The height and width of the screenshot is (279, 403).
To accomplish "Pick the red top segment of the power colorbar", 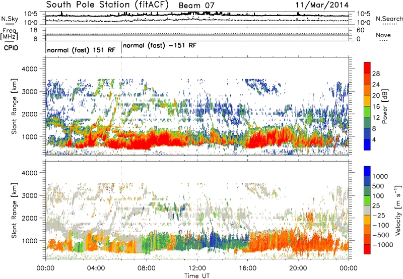I will pyautogui.click(x=367, y=68).
